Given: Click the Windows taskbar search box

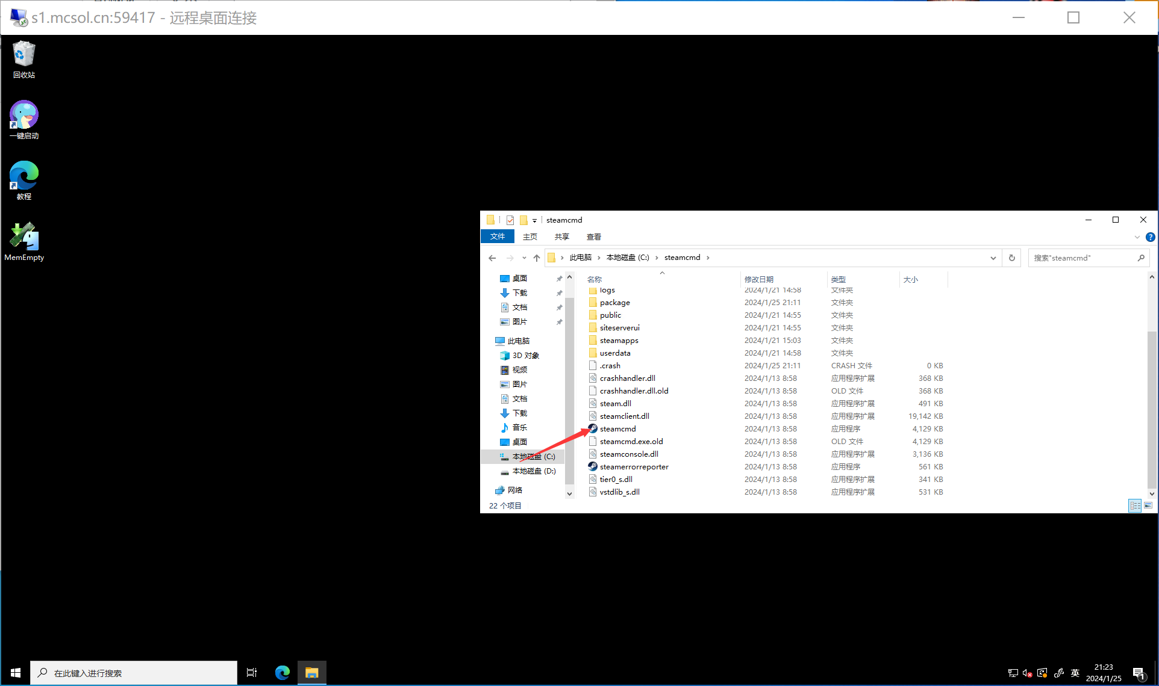Looking at the screenshot, I should [134, 673].
